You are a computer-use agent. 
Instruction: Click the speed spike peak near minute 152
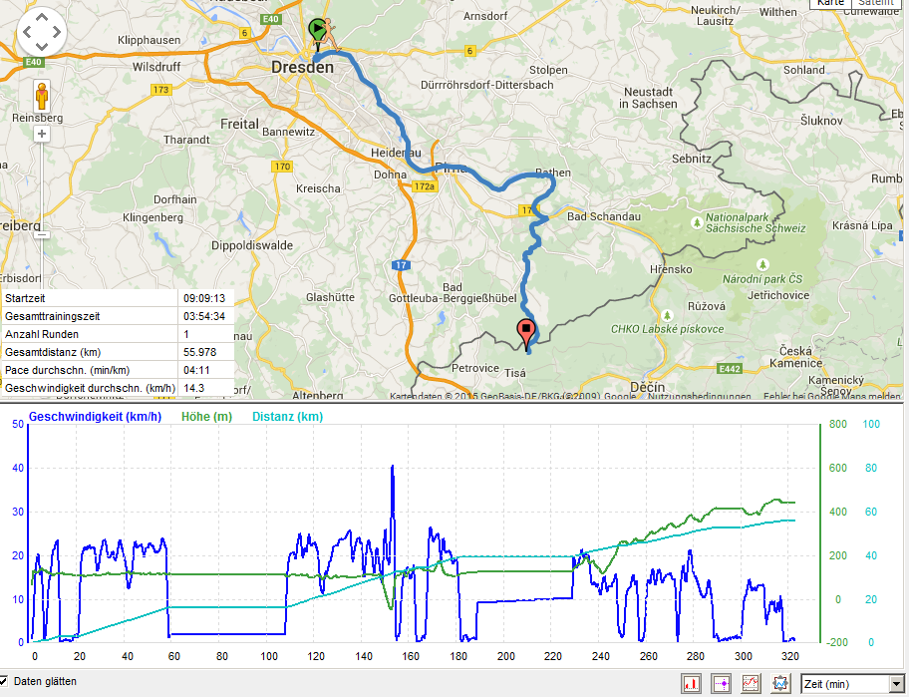click(x=393, y=467)
